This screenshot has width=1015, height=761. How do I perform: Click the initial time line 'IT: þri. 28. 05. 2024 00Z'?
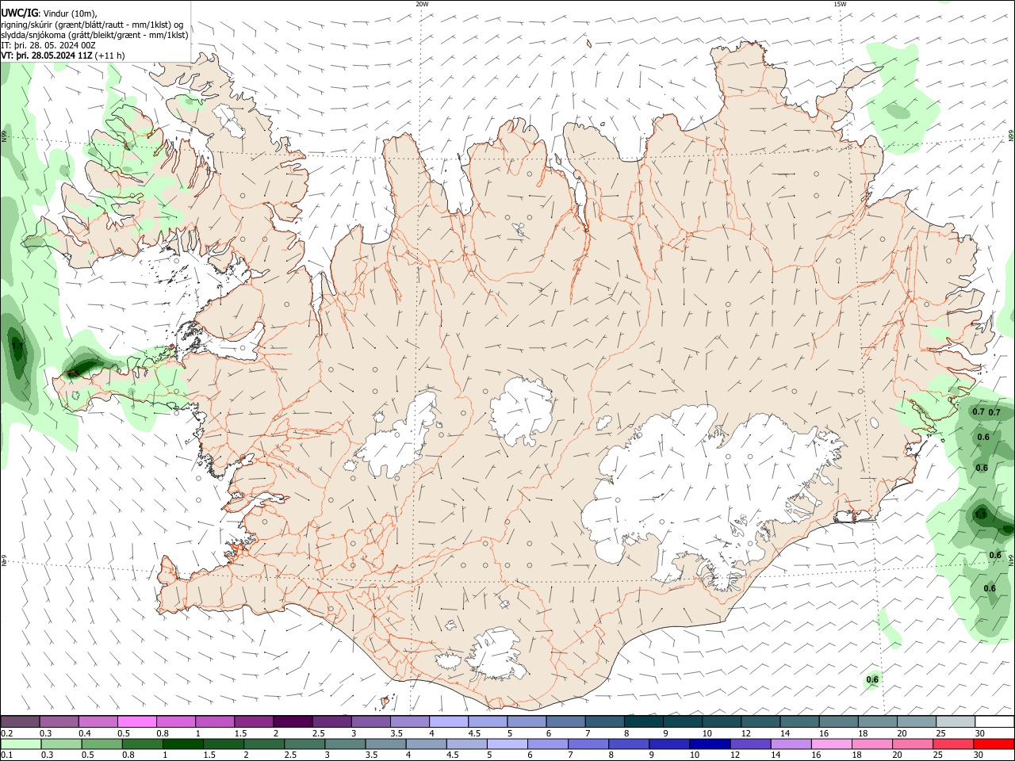coord(48,45)
